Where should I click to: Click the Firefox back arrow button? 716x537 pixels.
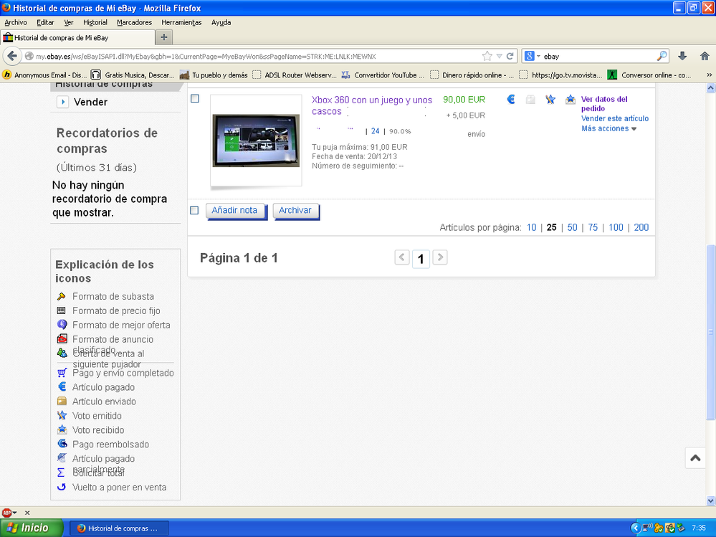pyautogui.click(x=12, y=56)
